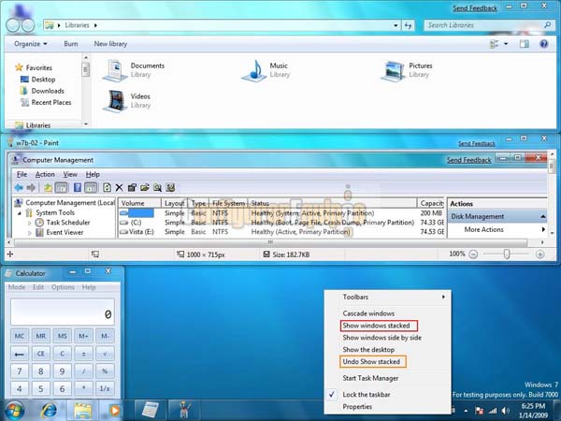The height and width of the screenshot is (421, 561).
Task: Open the Calculator Options menu
Action: [x=63, y=287]
